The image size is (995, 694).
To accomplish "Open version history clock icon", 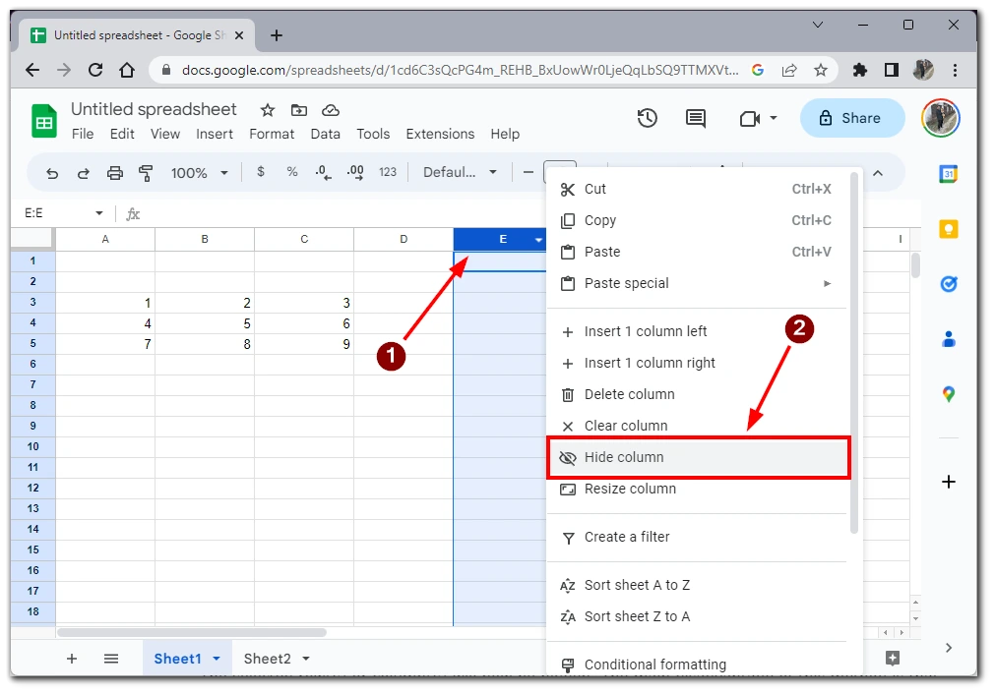I will click(x=648, y=118).
